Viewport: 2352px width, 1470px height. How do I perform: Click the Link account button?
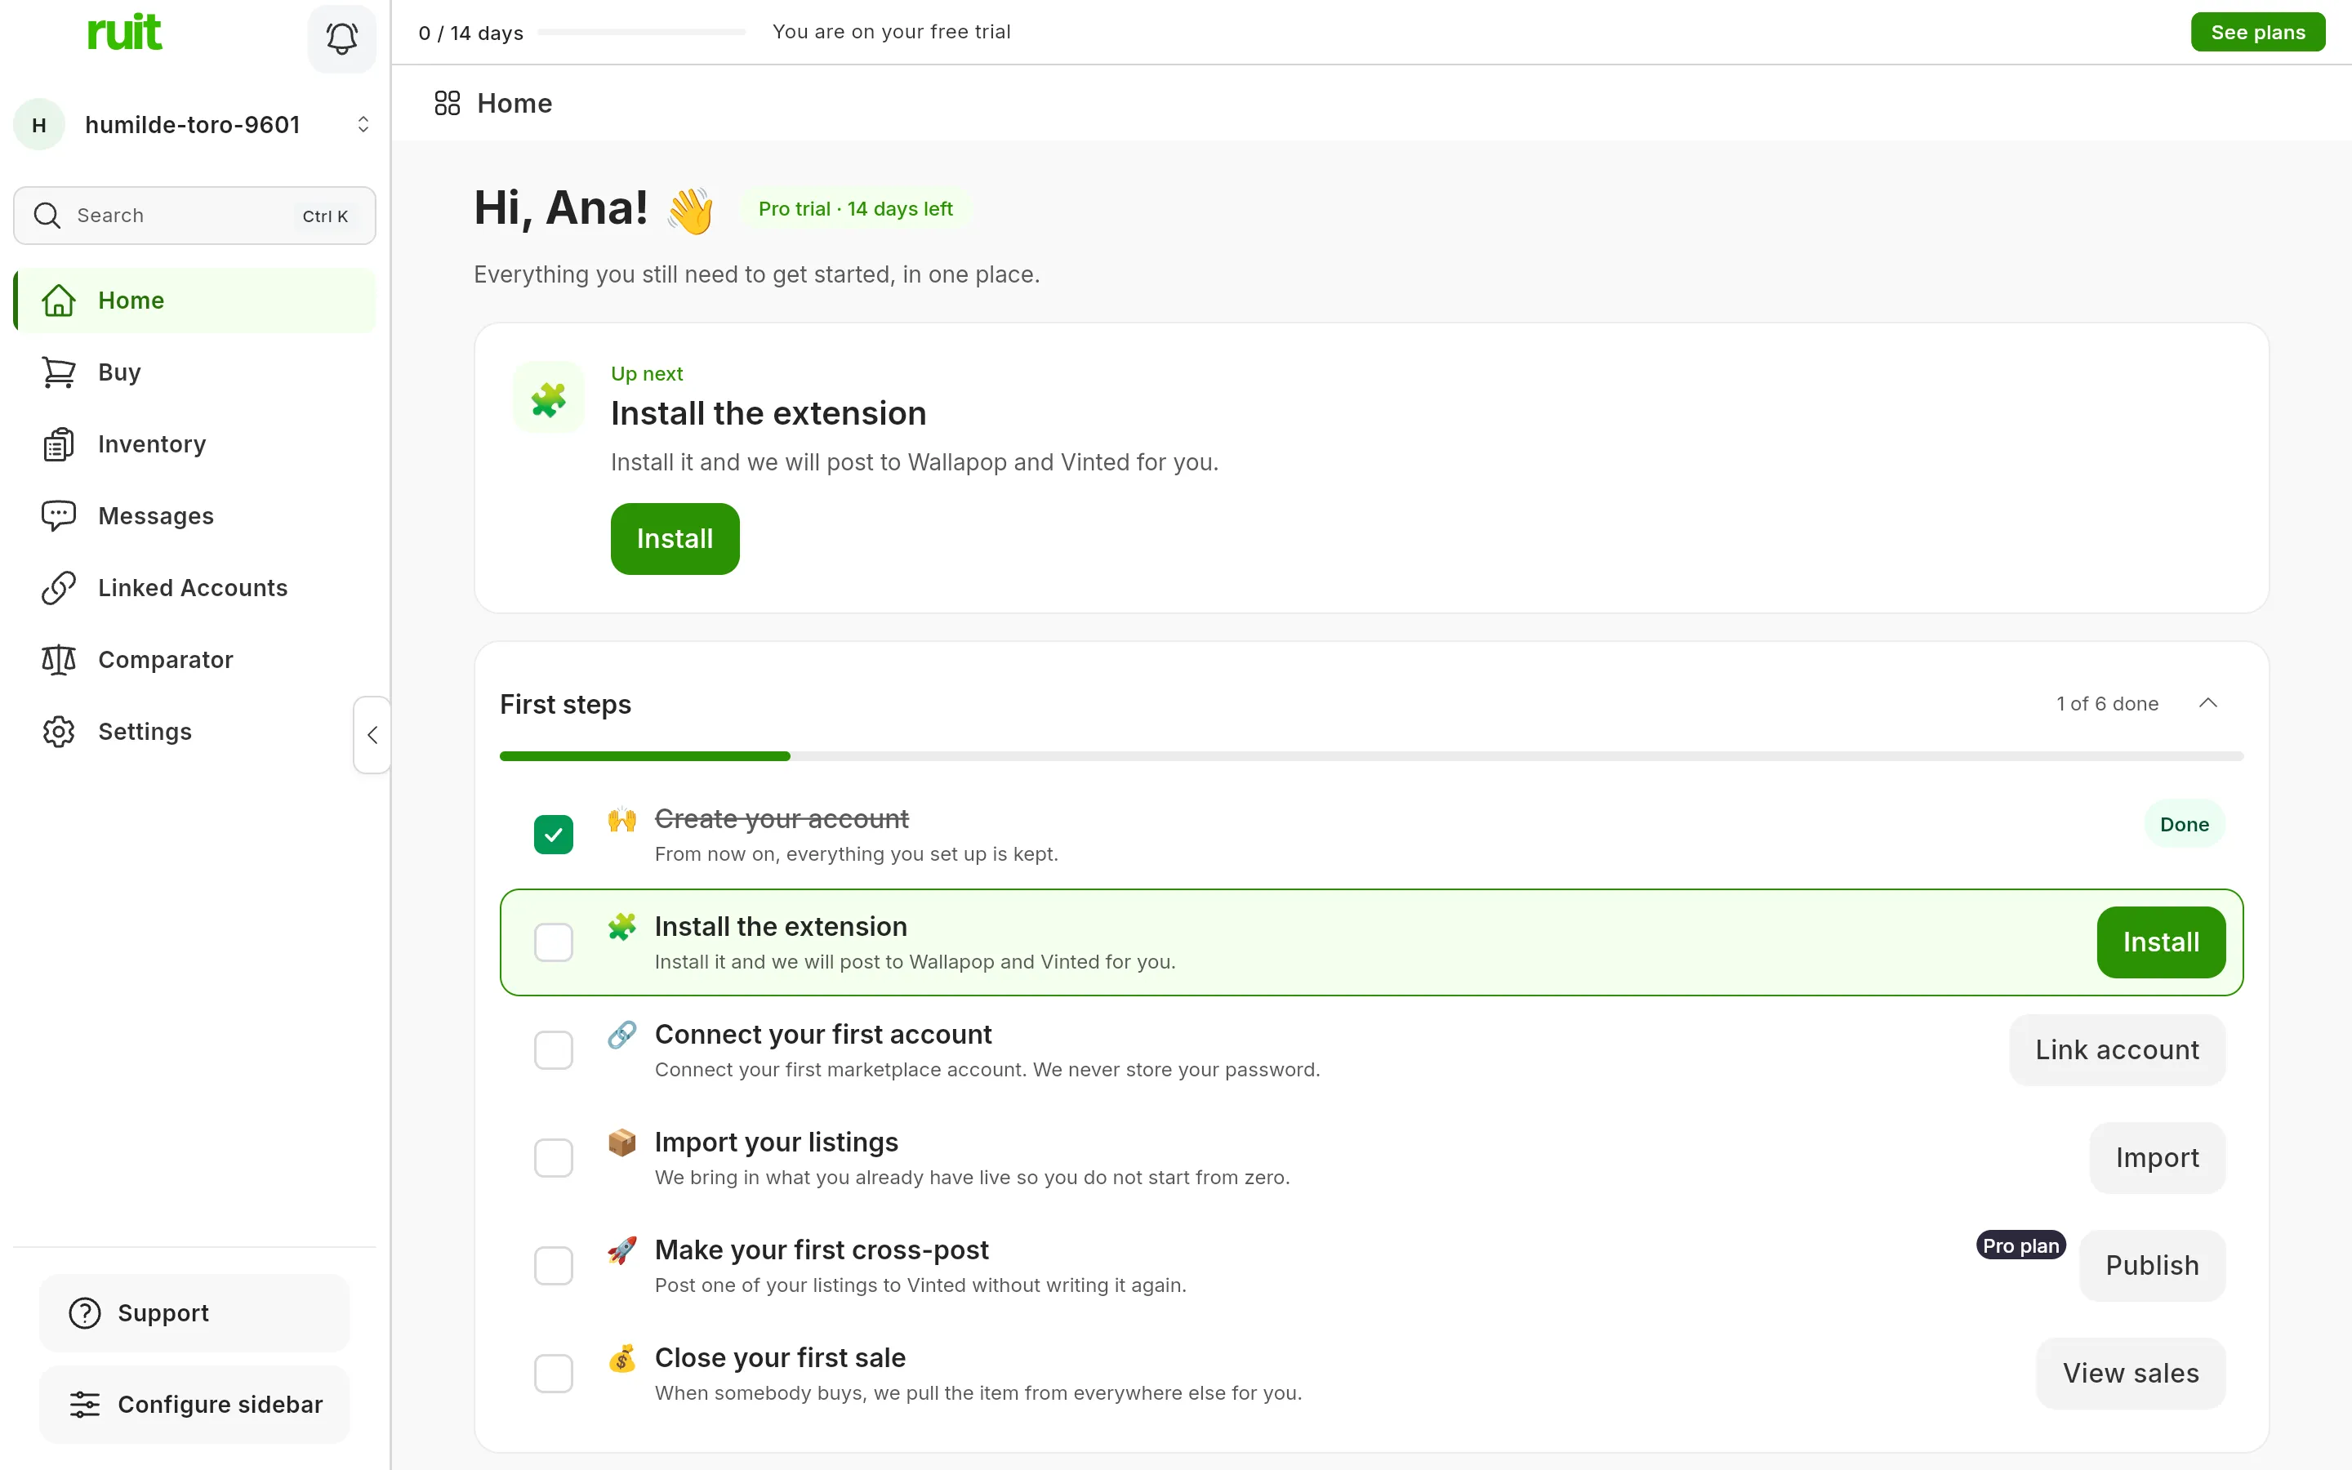coord(2117,1050)
